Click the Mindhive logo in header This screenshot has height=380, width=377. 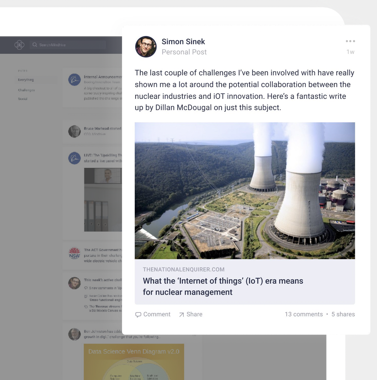click(19, 45)
